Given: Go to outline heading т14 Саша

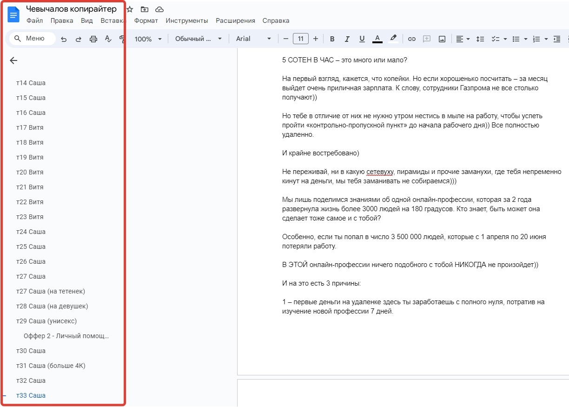Looking at the screenshot, I should coord(31,83).
